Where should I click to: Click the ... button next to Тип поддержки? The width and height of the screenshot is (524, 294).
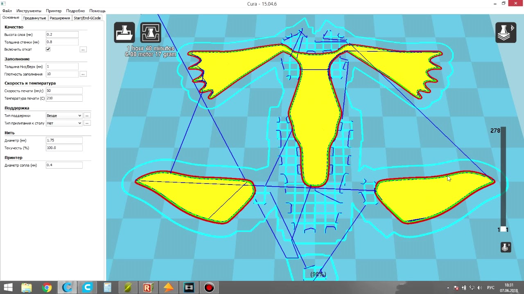pos(87,116)
